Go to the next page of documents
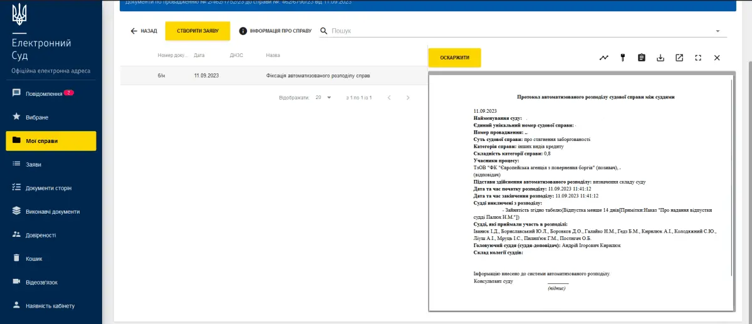The width and height of the screenshot is (752, 324). pos(408,98)
